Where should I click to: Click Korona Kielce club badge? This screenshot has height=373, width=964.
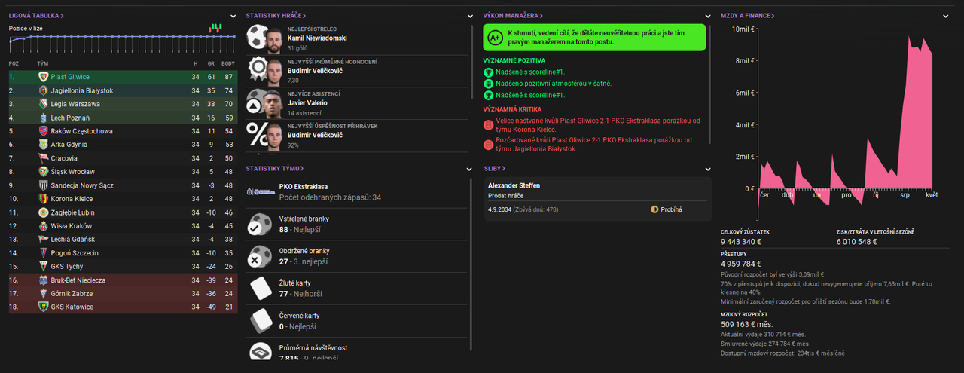[43, 199]
